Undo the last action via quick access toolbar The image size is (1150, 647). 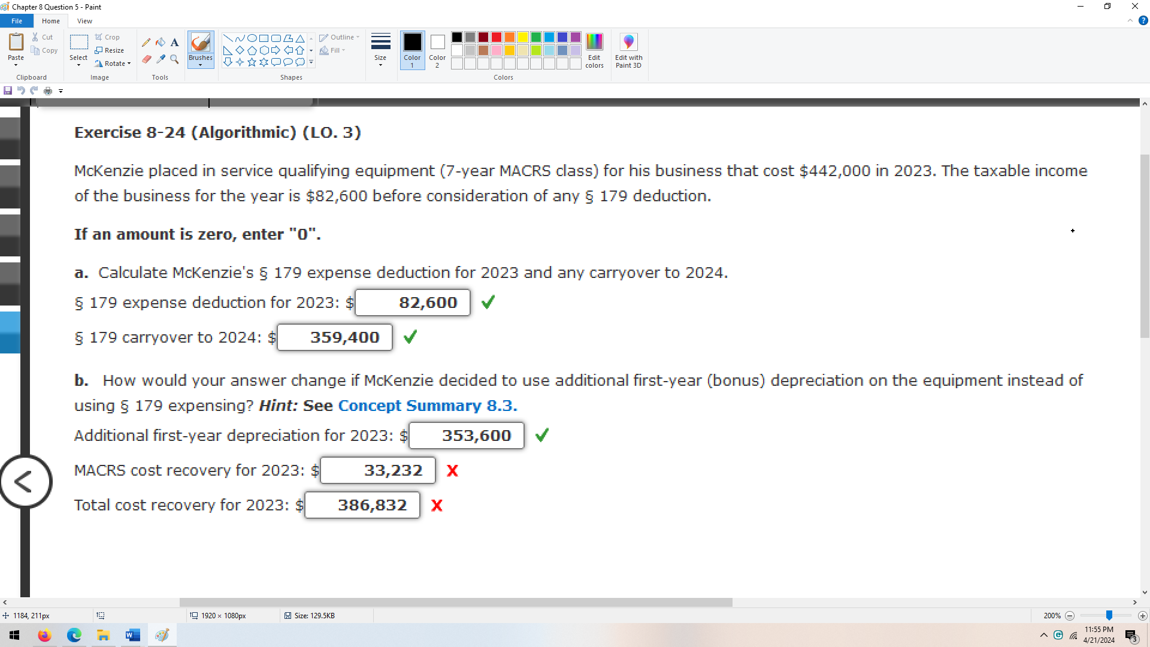point(21,90)
